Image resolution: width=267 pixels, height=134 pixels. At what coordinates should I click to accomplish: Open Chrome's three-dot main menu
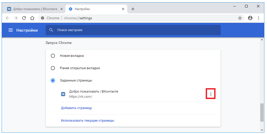[259, 18]
